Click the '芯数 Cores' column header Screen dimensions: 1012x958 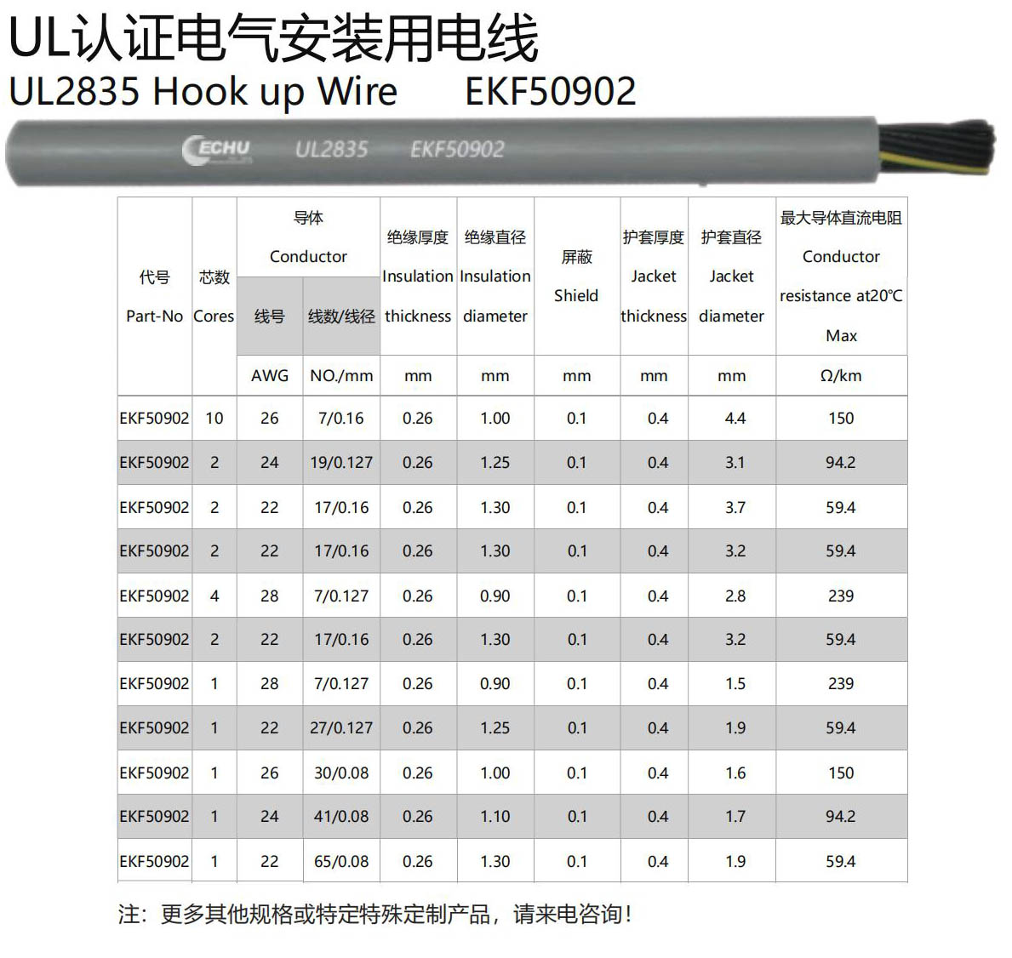[214, 297]
